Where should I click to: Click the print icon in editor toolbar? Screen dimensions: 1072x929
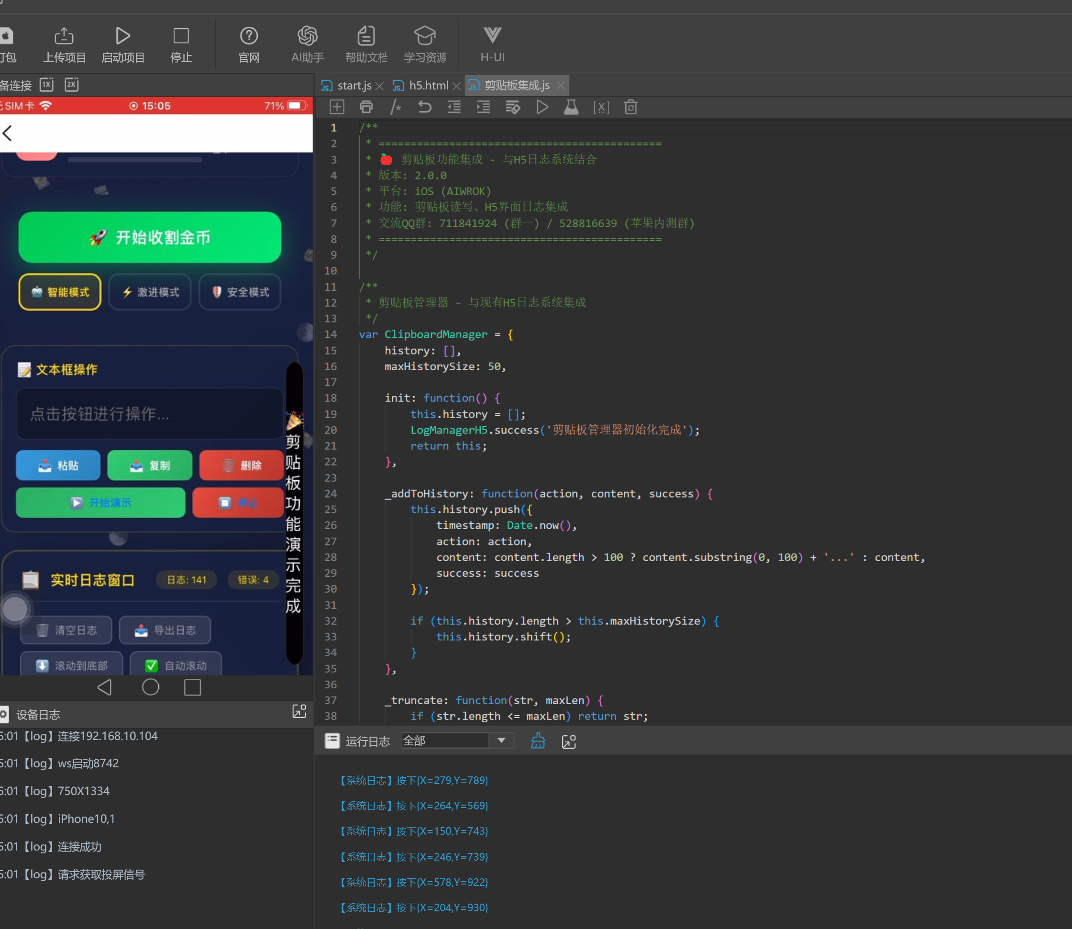click(366, 107)
